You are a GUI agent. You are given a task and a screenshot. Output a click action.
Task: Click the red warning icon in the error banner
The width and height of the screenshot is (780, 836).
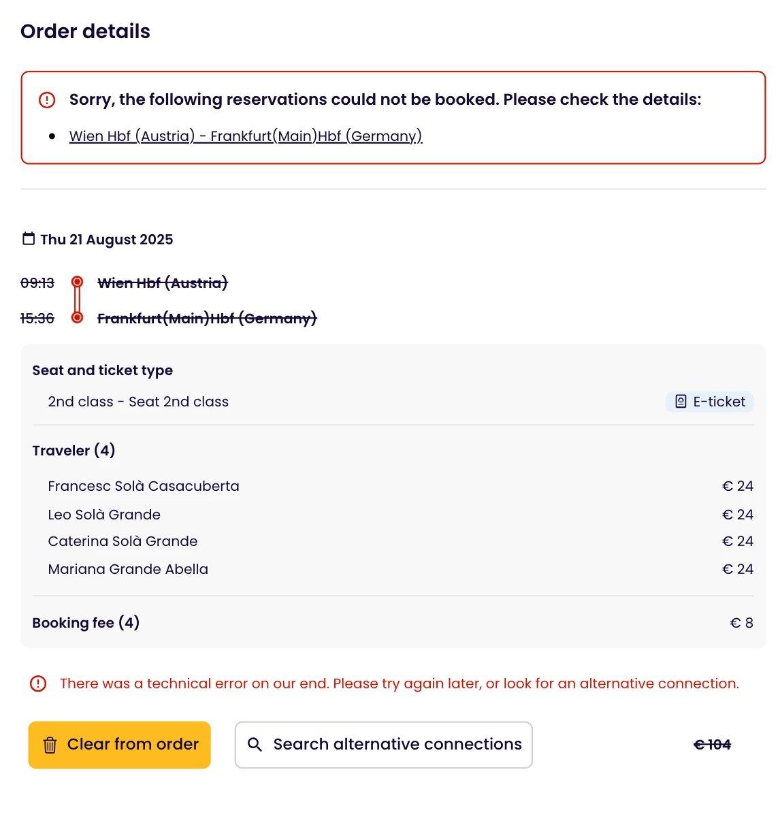click(x=47, y=100)
